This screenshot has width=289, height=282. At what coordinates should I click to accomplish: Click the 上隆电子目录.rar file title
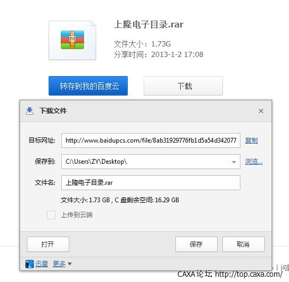click(148, 24)
